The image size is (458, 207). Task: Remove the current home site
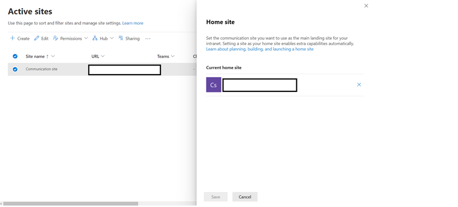(x=359, y=84)
